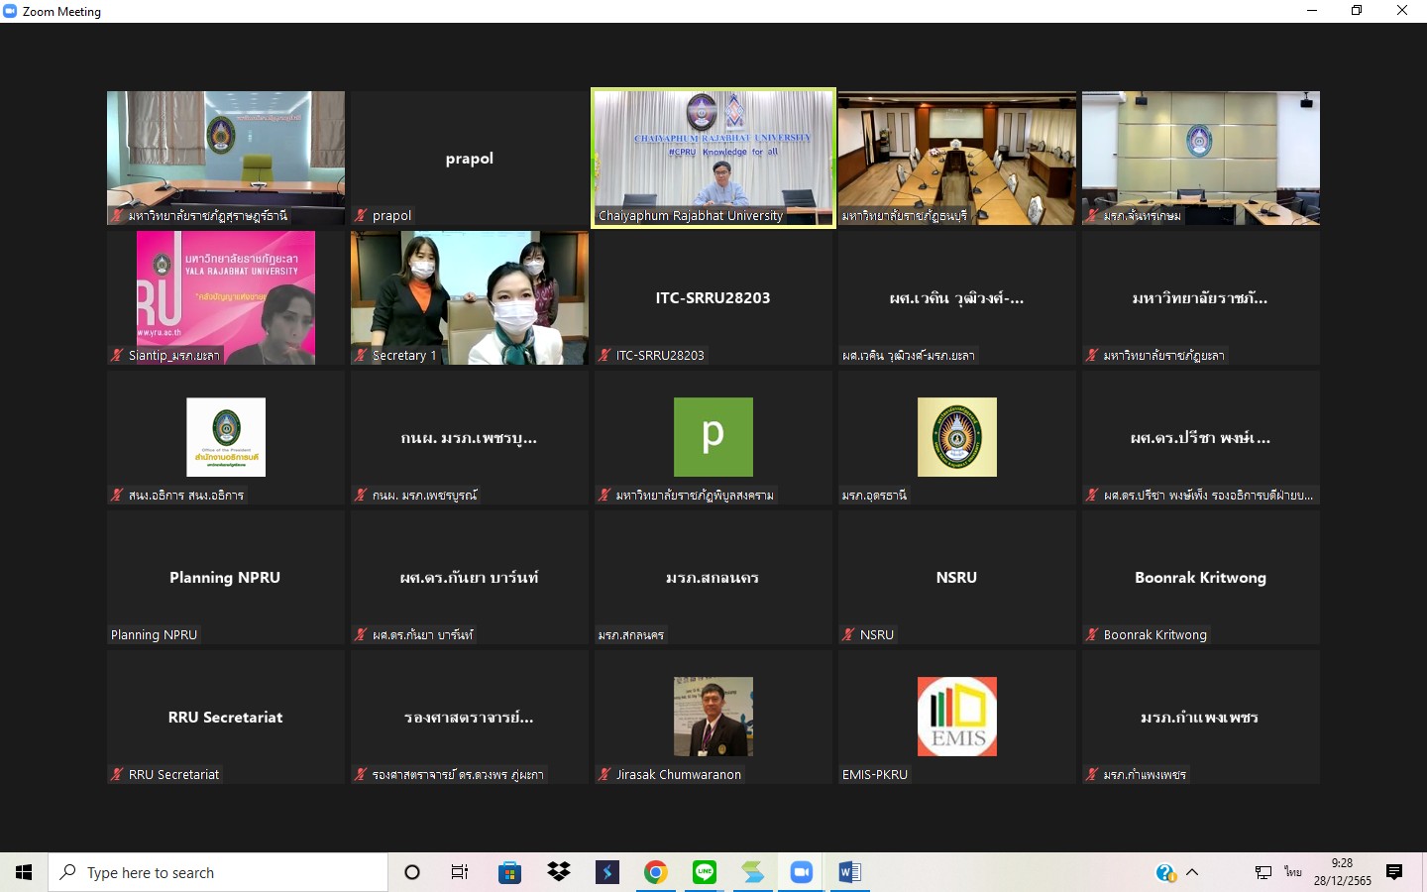The image size is (1427, 892).
Task: Click the Cortana circle icon
Action: pos(412,872)
